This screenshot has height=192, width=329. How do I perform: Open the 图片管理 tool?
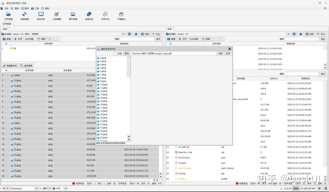tap(73, 16)
